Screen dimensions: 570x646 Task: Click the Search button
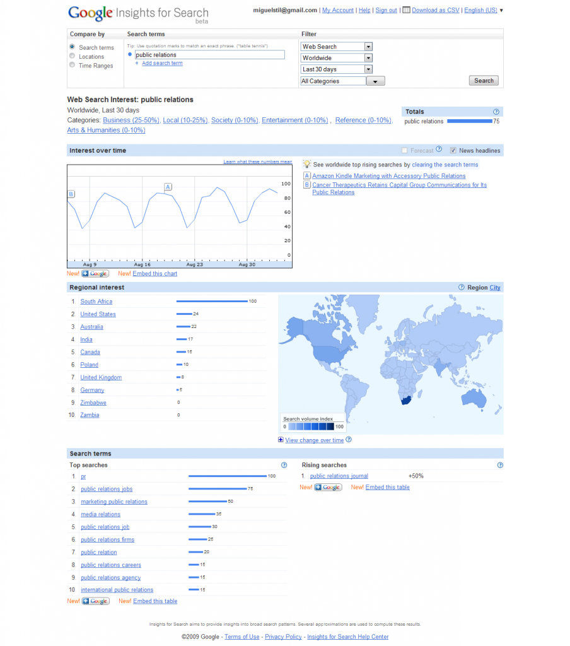point(484,81)
